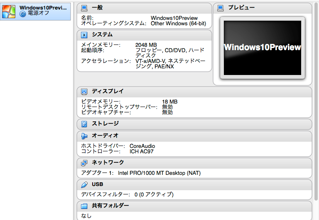Click the ディスプレイ monitor icon
Image resolution: width=319 pixels, height=220 pixels.
[84, 92]
